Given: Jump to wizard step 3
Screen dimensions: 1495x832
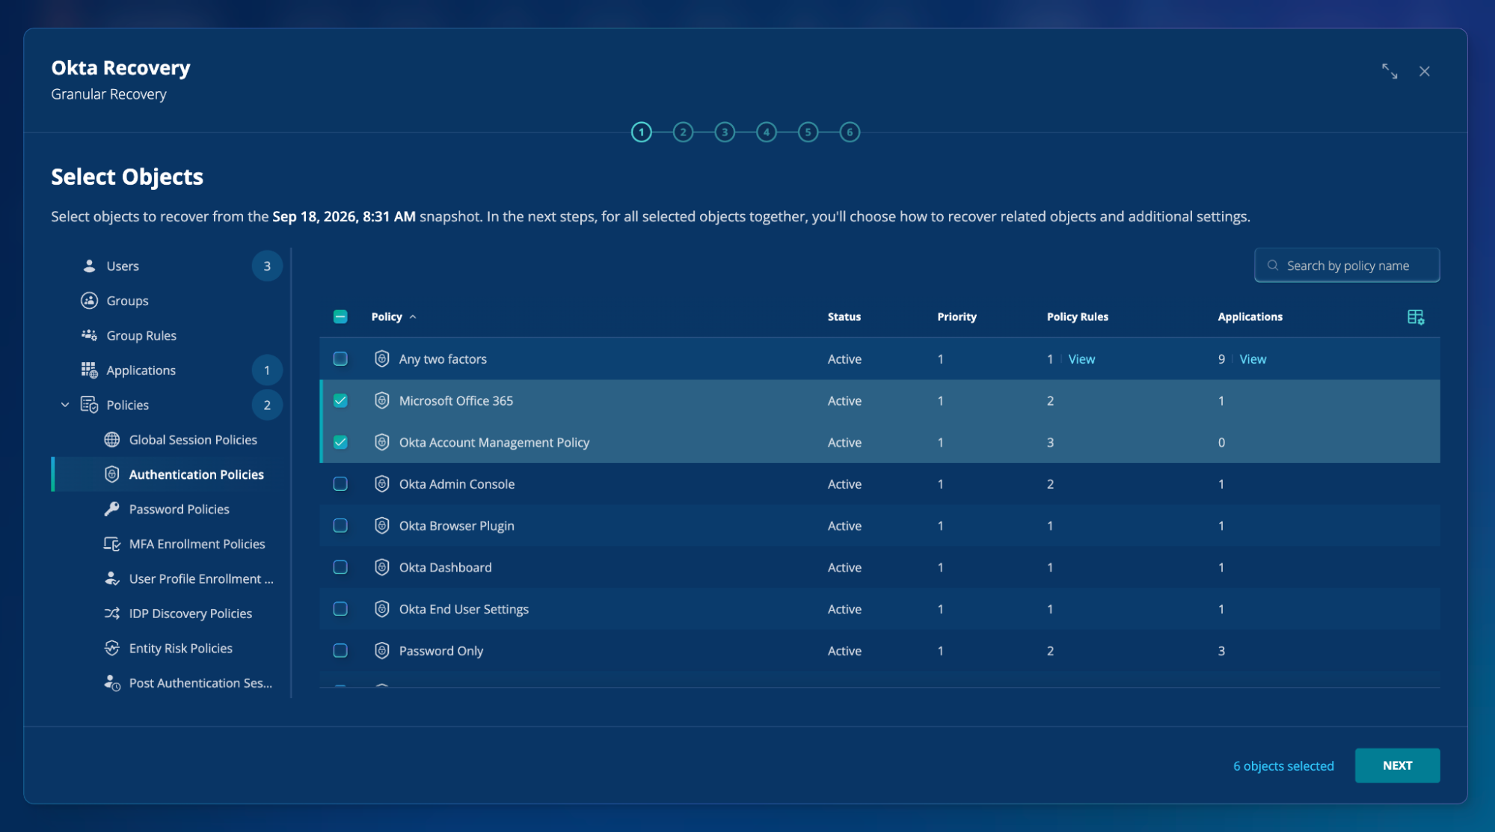Looking at the screenshot, I should (x=725, y=132).
